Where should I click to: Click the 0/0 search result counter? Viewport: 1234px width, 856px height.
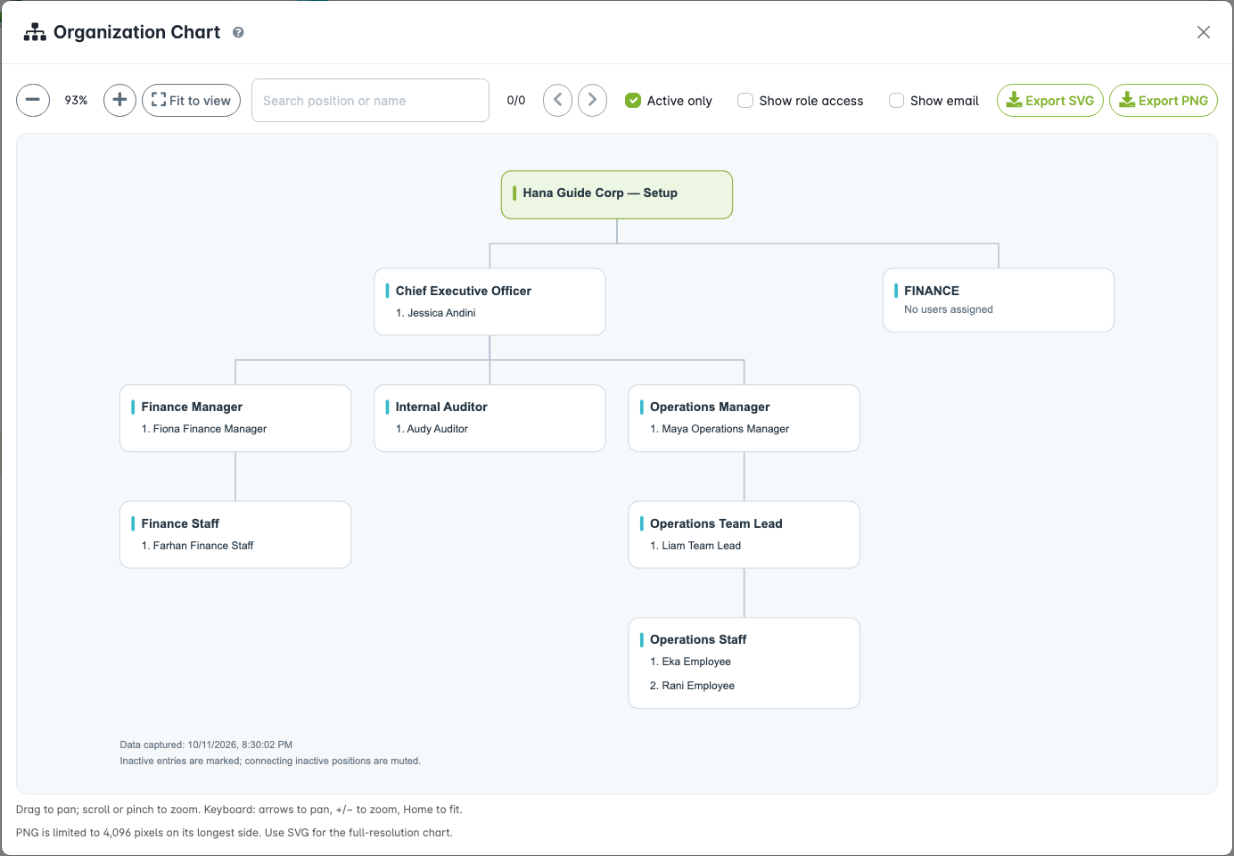tap(516, 101)
